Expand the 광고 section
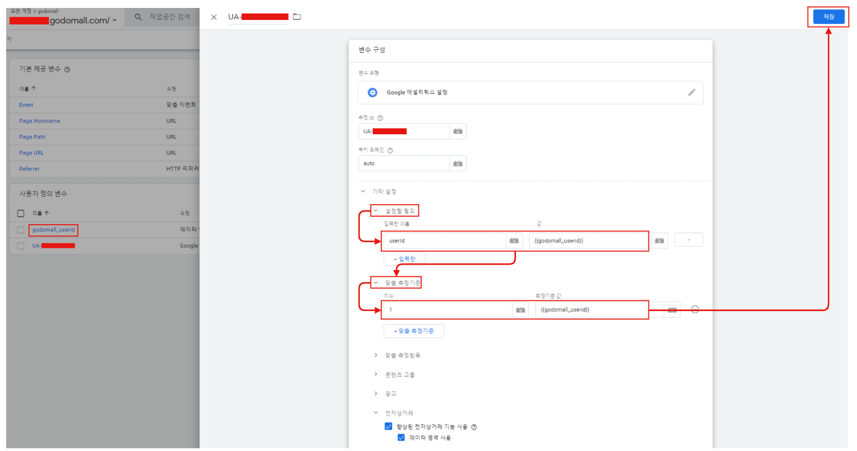Screen dimensions: 857x451 click(376, 393)
